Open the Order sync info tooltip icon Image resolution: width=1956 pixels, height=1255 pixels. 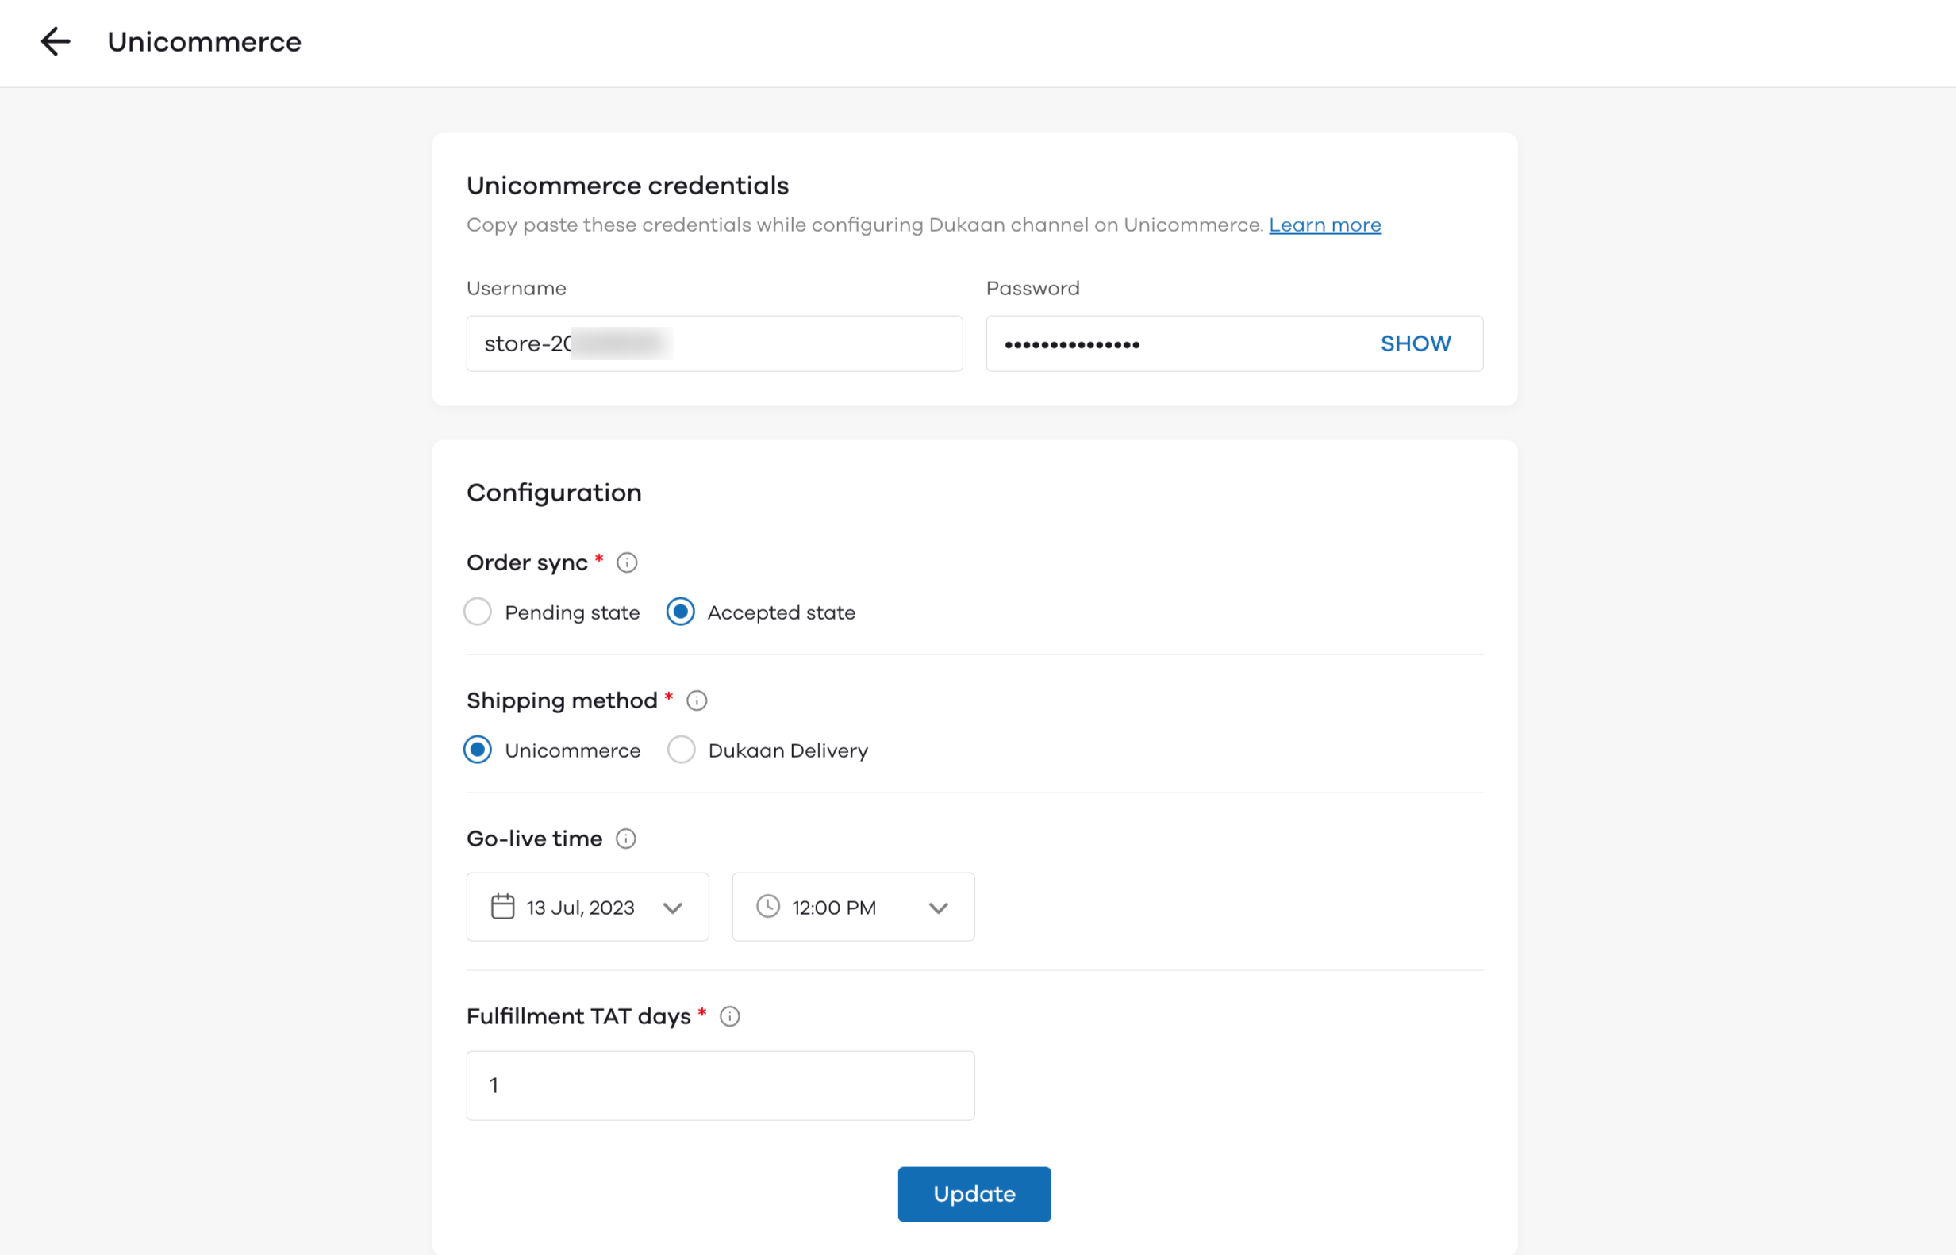(x=627, y=562)
